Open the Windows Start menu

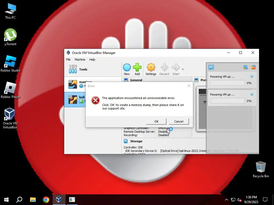click(x=6, y=200)
